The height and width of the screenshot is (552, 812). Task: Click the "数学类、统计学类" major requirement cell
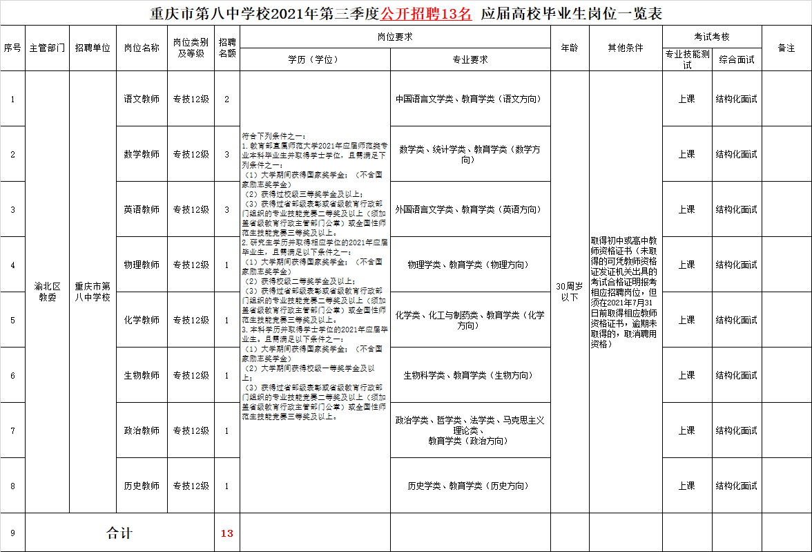[470, 155]
